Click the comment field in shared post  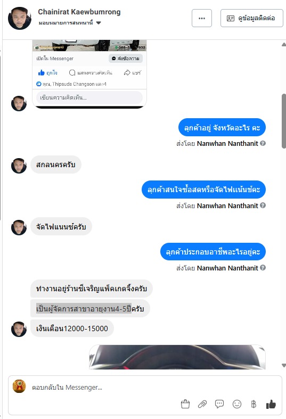pos(89,97)
